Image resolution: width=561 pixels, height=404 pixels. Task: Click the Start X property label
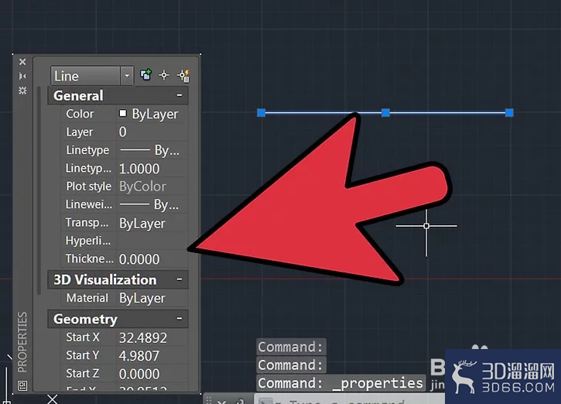pyautogui.click(x=83, y=337)
